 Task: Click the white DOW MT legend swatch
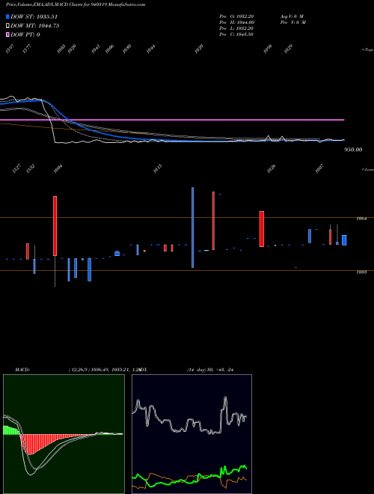pos(8,26)
